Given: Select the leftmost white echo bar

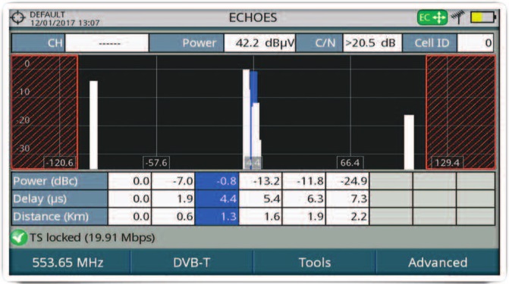Looking at the screenshot, I should pyautogui.click(x=93, y=125).
